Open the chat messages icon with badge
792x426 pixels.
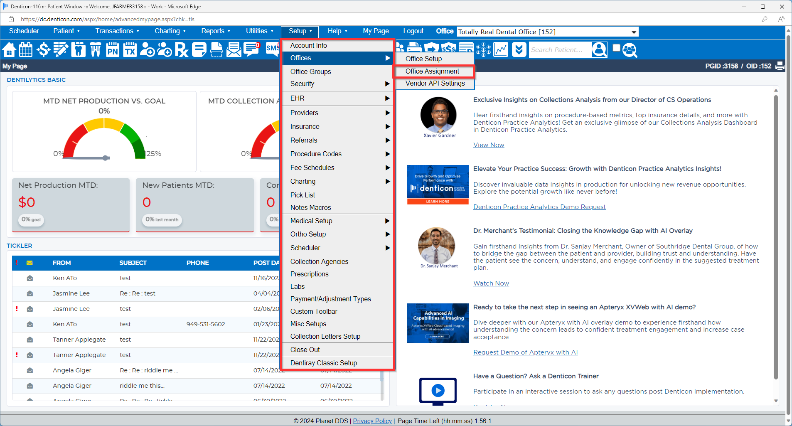(x=251, y=50)
